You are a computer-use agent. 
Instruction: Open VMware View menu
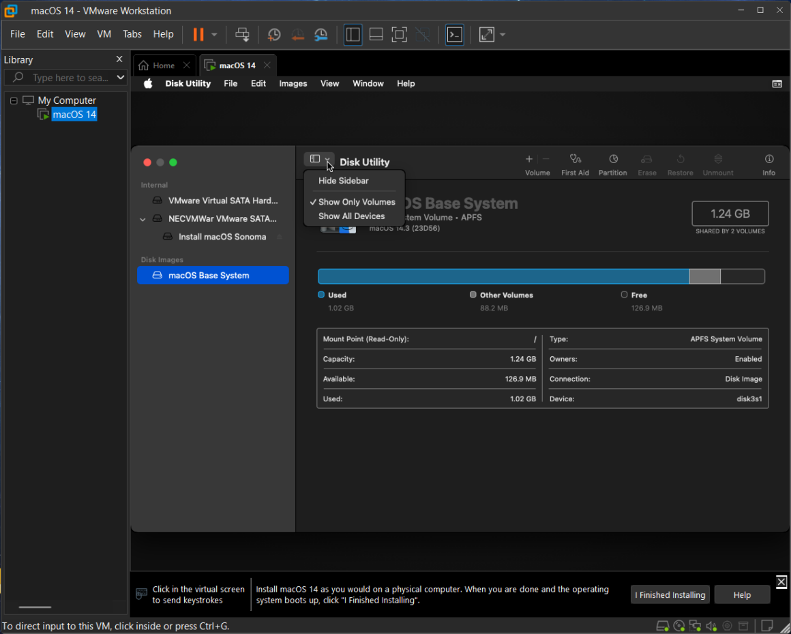coord(74,34)
